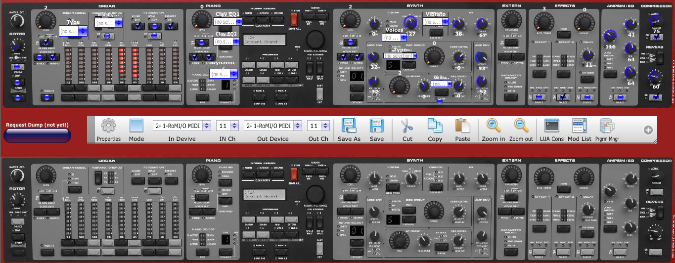The width and height of the screenshot is (675, 263).
Task: Click the Mode square in toolbar
Action: pyautogui.click(x=136, y=126)
